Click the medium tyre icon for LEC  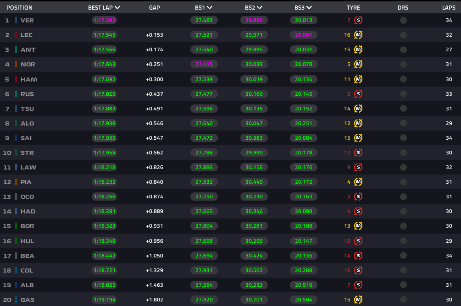point(358,35)
